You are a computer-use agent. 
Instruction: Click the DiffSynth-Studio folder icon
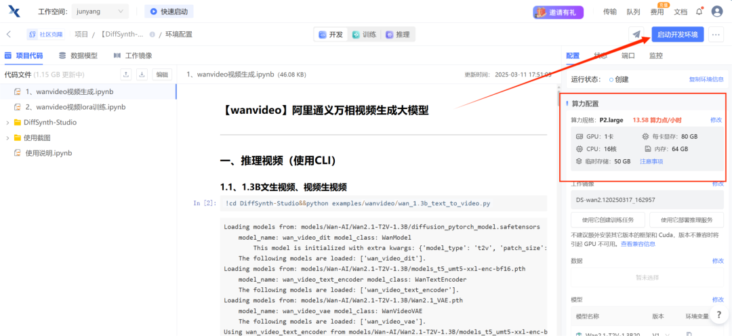tap(18, 122)
